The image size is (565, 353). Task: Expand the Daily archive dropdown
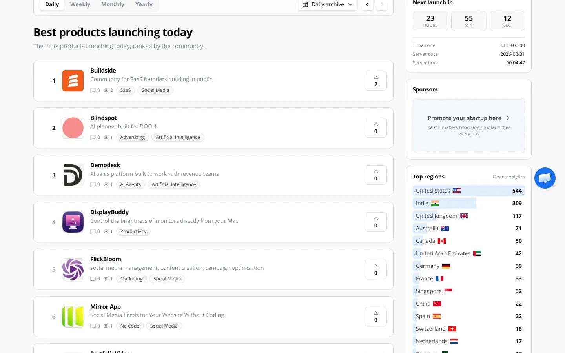tap(328, 4)
